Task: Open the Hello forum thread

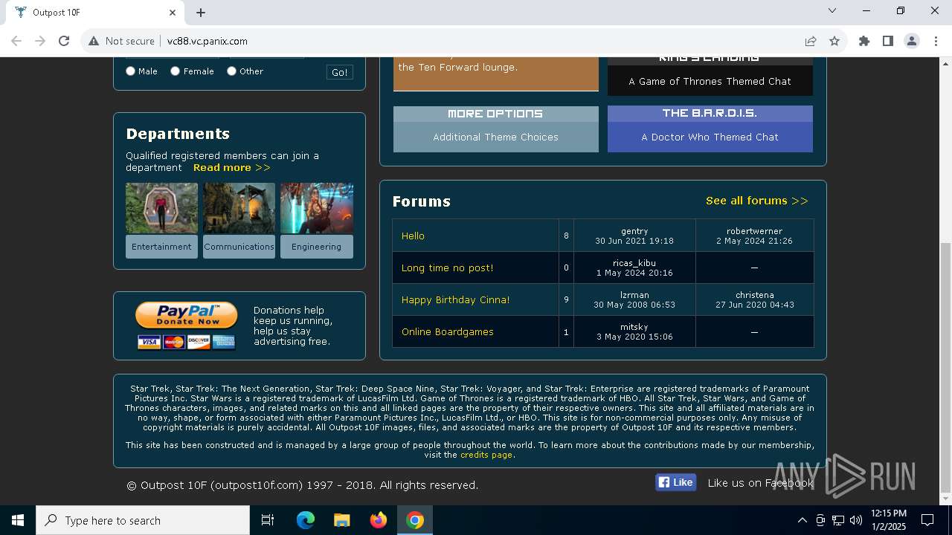Action: click(413, 236)
